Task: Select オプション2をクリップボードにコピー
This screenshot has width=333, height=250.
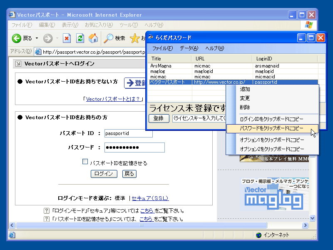Action: [273, 149]
